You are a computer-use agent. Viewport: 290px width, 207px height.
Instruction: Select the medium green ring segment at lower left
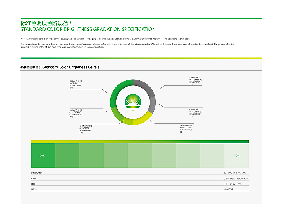pos(117,114)
